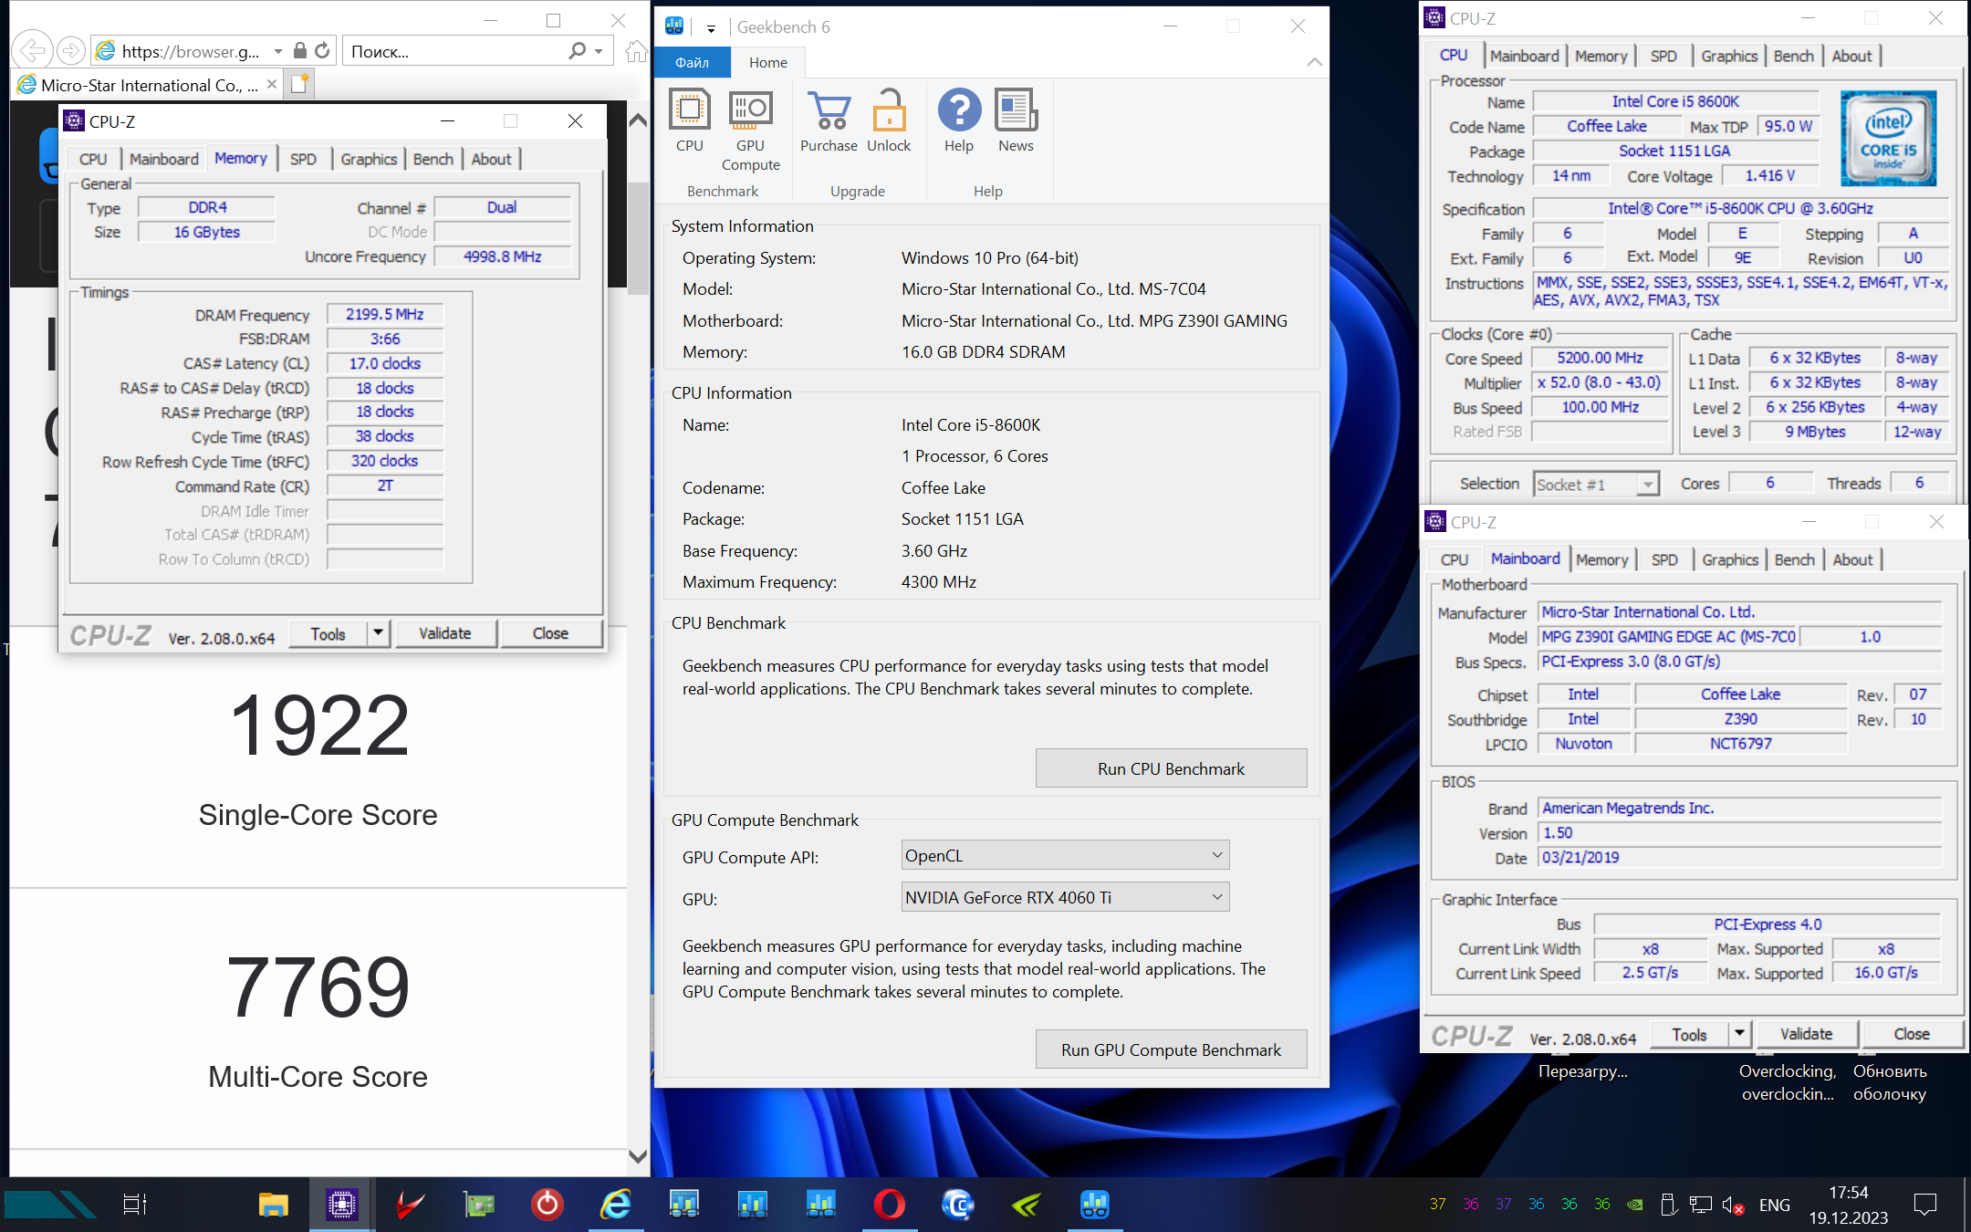Switch to Mainboard tab in Memory CPU-Z window
The height and width of the screenshot is (1232, 1971).
[163, 159]
